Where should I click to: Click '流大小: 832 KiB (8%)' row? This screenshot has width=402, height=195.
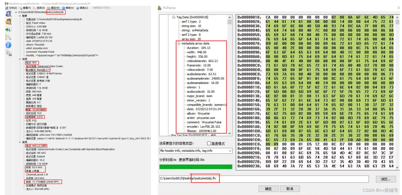tap(38, 189)
